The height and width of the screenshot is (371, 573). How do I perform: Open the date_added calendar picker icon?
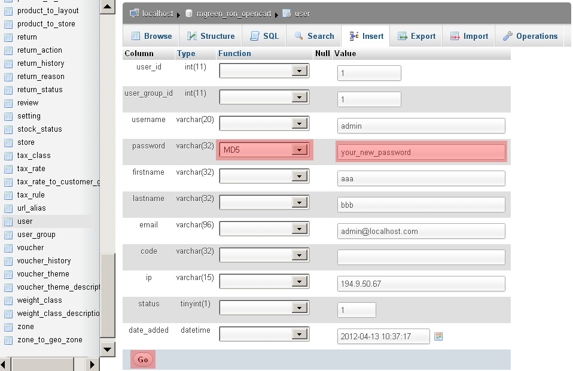point(438,336)
